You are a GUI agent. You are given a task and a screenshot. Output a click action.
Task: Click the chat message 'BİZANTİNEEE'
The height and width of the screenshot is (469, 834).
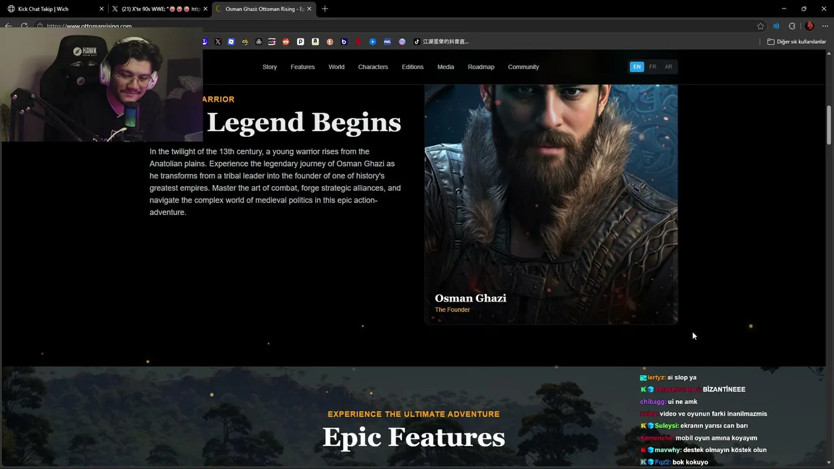tap(724, 390)
